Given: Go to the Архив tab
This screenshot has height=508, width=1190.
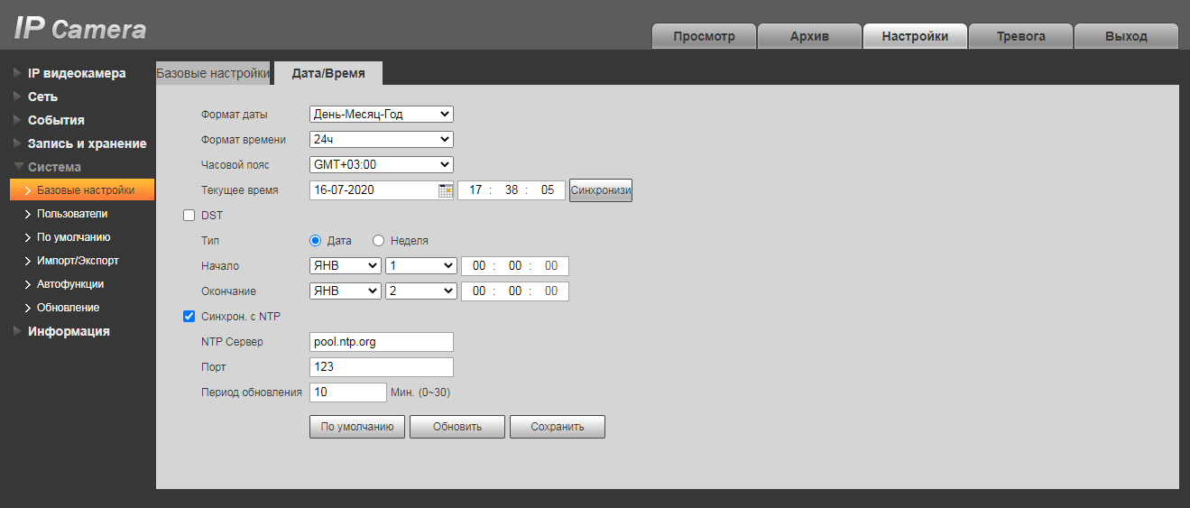Looking at the screenshot, I should [x=809, y=36].
